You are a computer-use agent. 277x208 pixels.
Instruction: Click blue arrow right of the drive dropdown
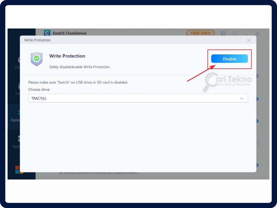click(x=258, y=99)
